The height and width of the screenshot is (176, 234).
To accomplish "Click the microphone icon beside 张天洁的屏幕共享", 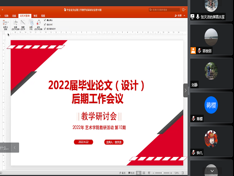I will [x=198, y=17].
